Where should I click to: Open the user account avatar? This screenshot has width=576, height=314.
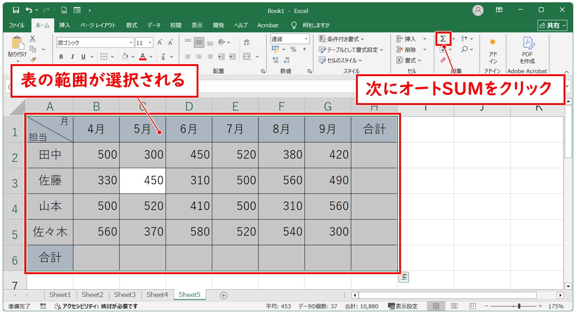[x=478, y=10]
